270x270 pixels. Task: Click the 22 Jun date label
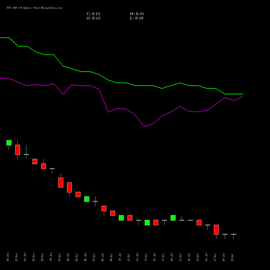(8, 257)
